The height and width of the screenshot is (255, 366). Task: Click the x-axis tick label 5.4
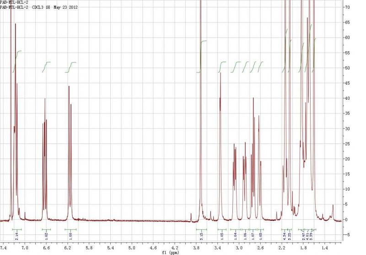point(111,248)
